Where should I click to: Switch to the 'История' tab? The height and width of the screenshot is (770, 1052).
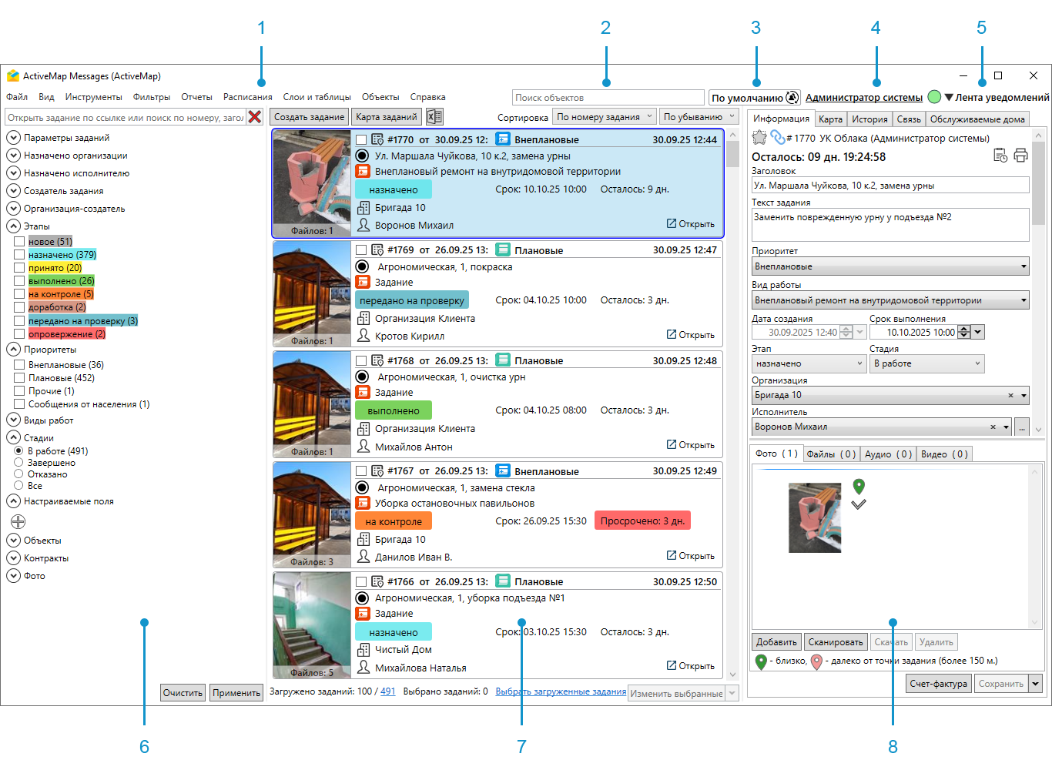point(869,119)
